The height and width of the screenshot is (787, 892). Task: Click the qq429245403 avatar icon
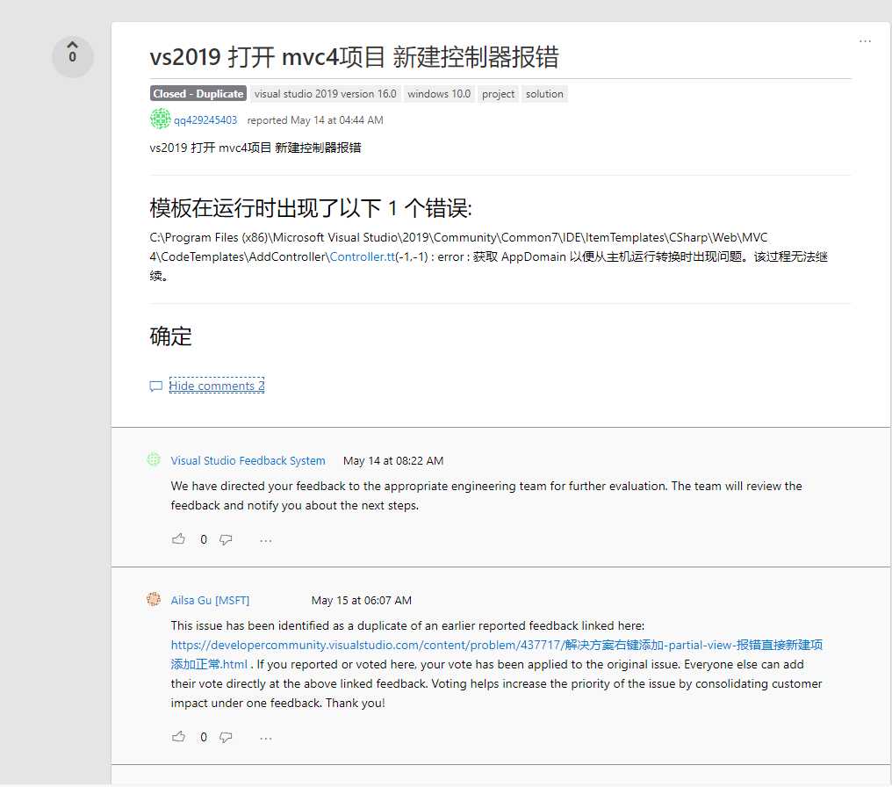160,119
